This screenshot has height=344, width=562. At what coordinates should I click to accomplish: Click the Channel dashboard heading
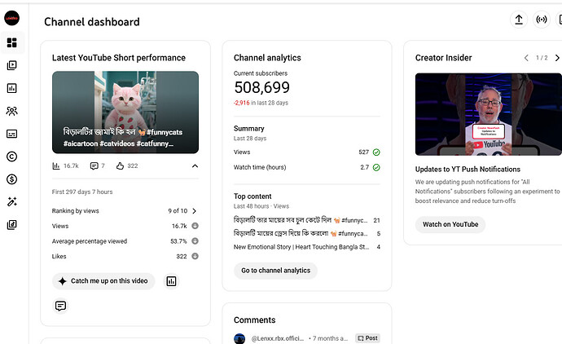pyautogui.click(x=92, y=22)
